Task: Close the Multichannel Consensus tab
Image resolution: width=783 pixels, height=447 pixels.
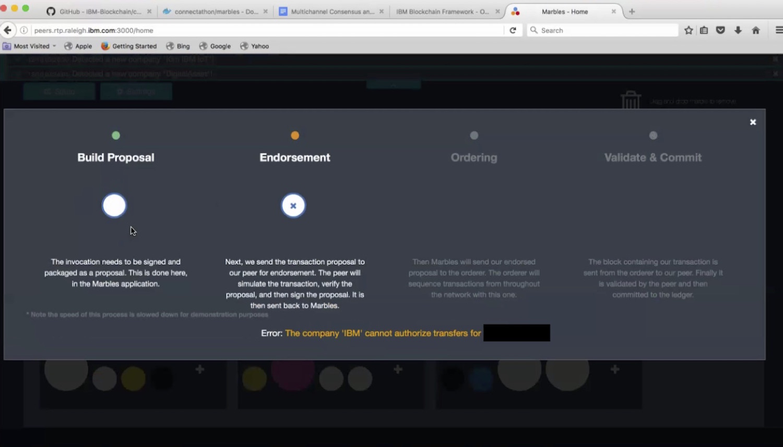Action: click(x=381, y=11)
